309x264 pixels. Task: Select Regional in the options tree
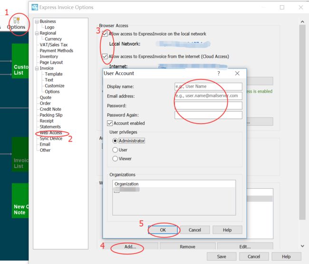click(48, 33)
